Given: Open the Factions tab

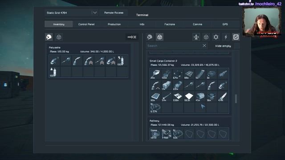Looking at the screenshot, I should pyautogui.click(x=170, y=24).
